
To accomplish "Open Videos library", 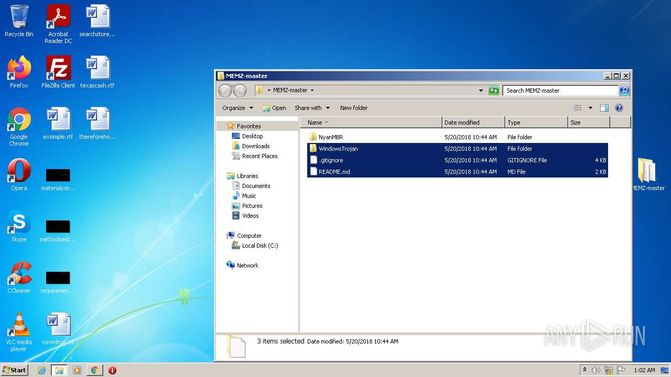I will 250,216.
